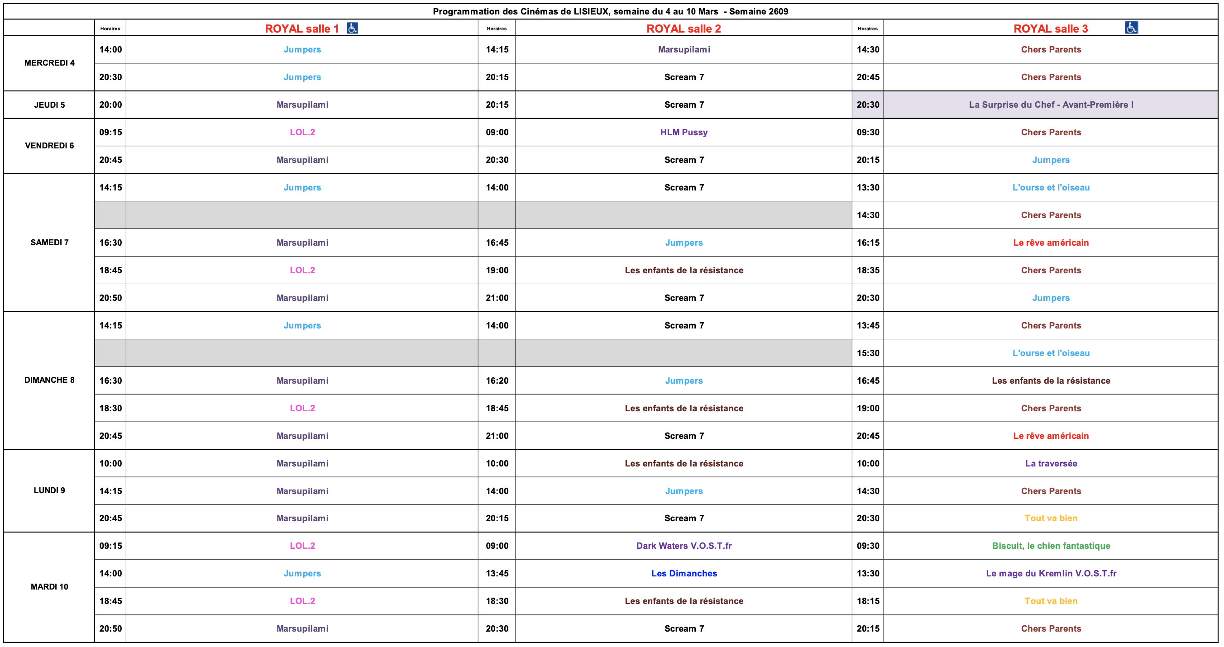The width and height of the screenshot is (1224, 647).
Task: Select the JEUDI 5 day label
Action: tap(49, 105)
